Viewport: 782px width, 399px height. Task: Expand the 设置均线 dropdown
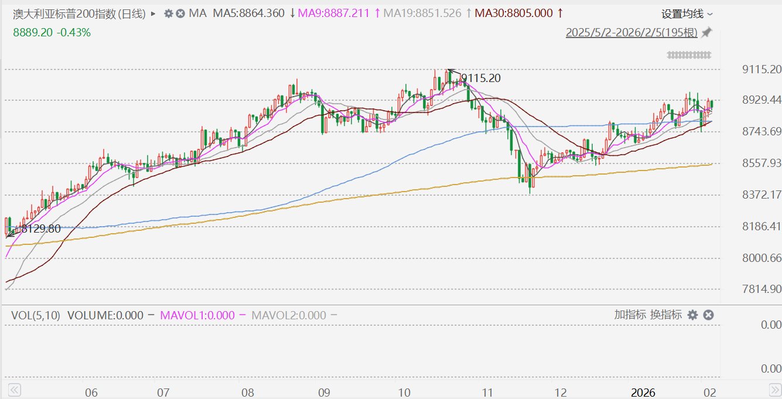pyautogui.click(x=687, y=13)
